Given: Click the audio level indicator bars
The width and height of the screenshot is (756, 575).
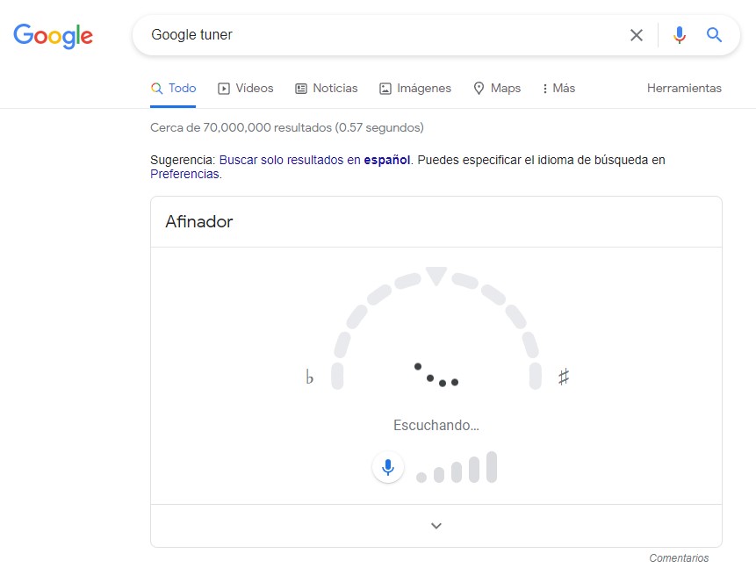Looking at the screenshot, I should coord(457,467).
